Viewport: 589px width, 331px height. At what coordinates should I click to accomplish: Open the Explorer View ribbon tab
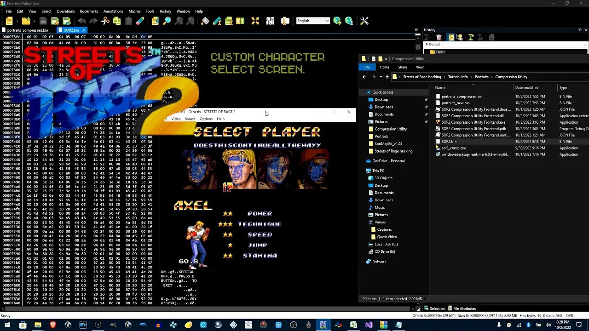420,67
